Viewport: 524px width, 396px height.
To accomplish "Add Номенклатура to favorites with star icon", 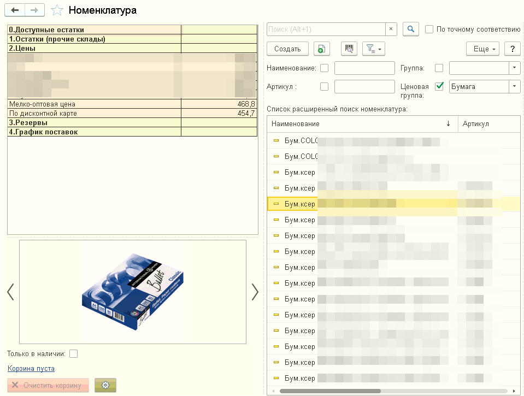I will point(57,10).
